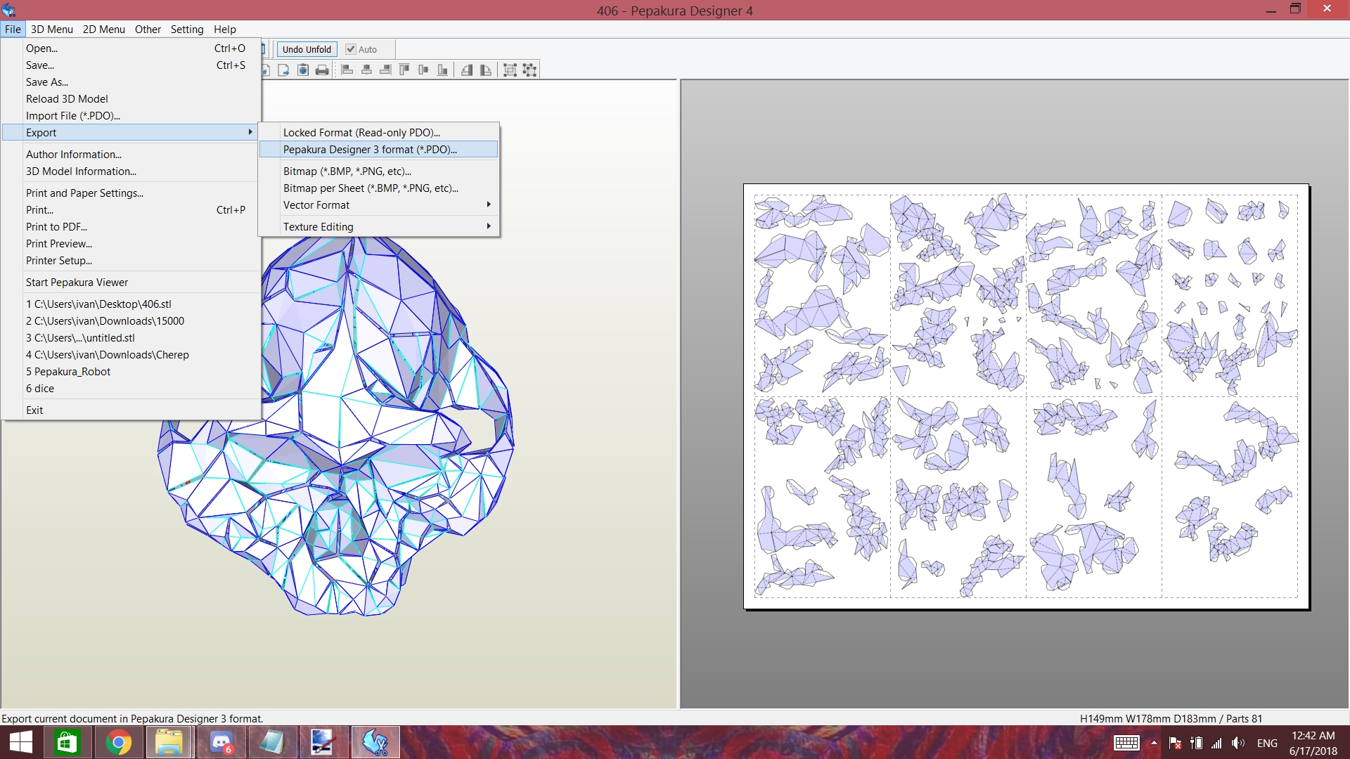
Task: Align selected parts to the top edge
Action: (404, 70)
